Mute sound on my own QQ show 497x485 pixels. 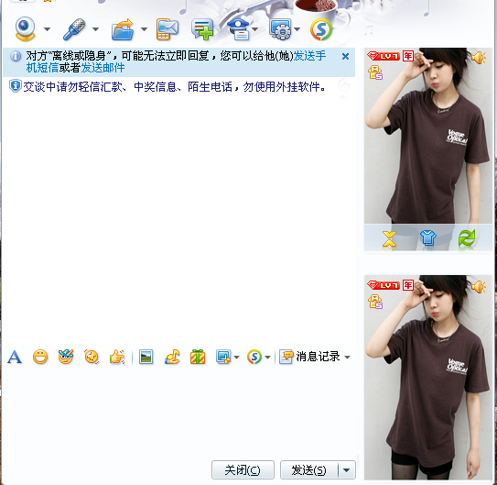click(479, 287)
